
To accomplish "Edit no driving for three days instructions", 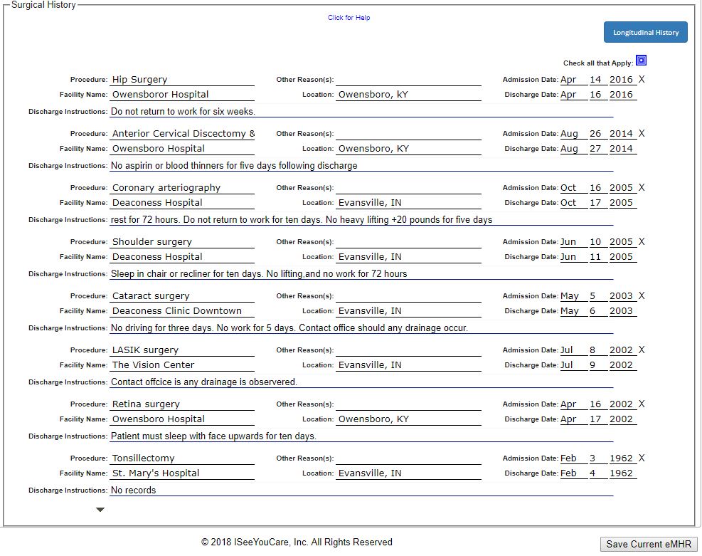I will tap(362, 328).
